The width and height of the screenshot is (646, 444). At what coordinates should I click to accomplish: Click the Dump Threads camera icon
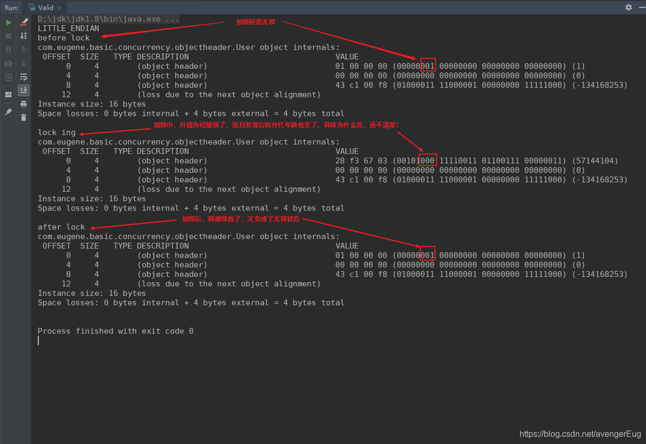[x=8, y=64]
